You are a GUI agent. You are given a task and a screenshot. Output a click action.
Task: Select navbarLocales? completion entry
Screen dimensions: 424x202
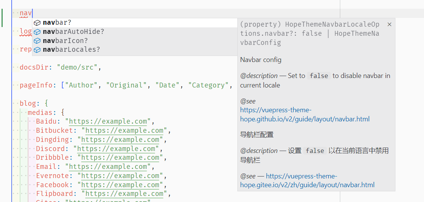(x=134, y=50)
